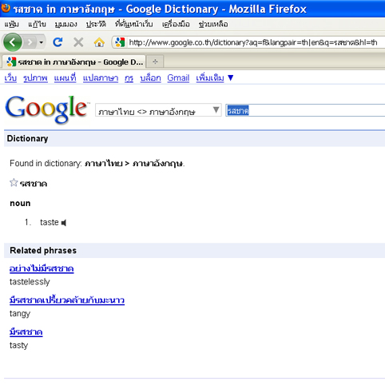
Task: Open the เครื่องมือ menu in the menu bar
Action: click(176, 24)
